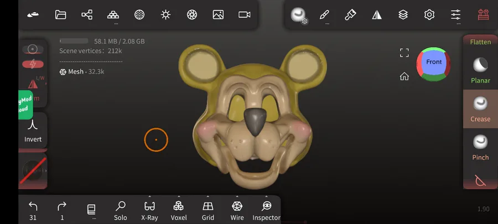The width and height of the screenshot is (498, 224).
Task: Open the Files folder menu
Action: [60, 14]
